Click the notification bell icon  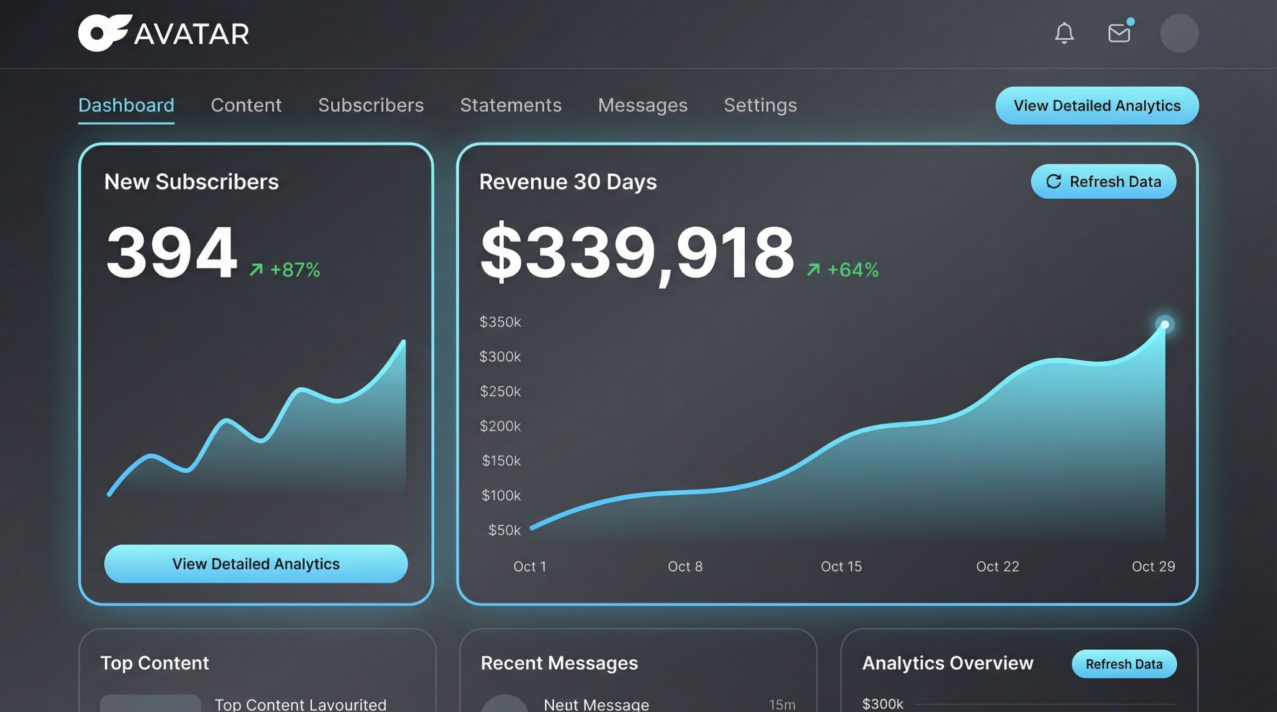[x=1064, y=33]
